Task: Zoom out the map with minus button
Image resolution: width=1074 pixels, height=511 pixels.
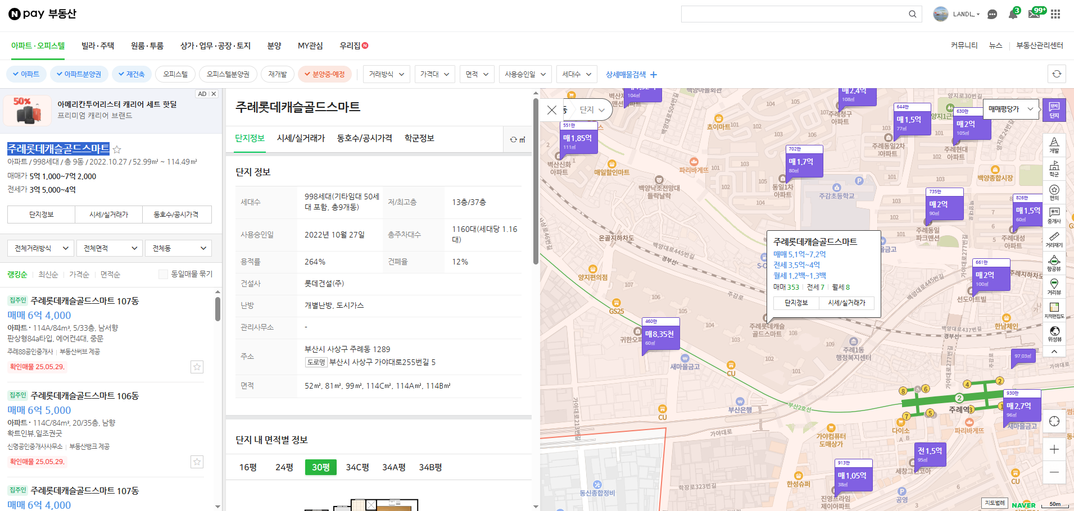Action: click(1054, 472)
